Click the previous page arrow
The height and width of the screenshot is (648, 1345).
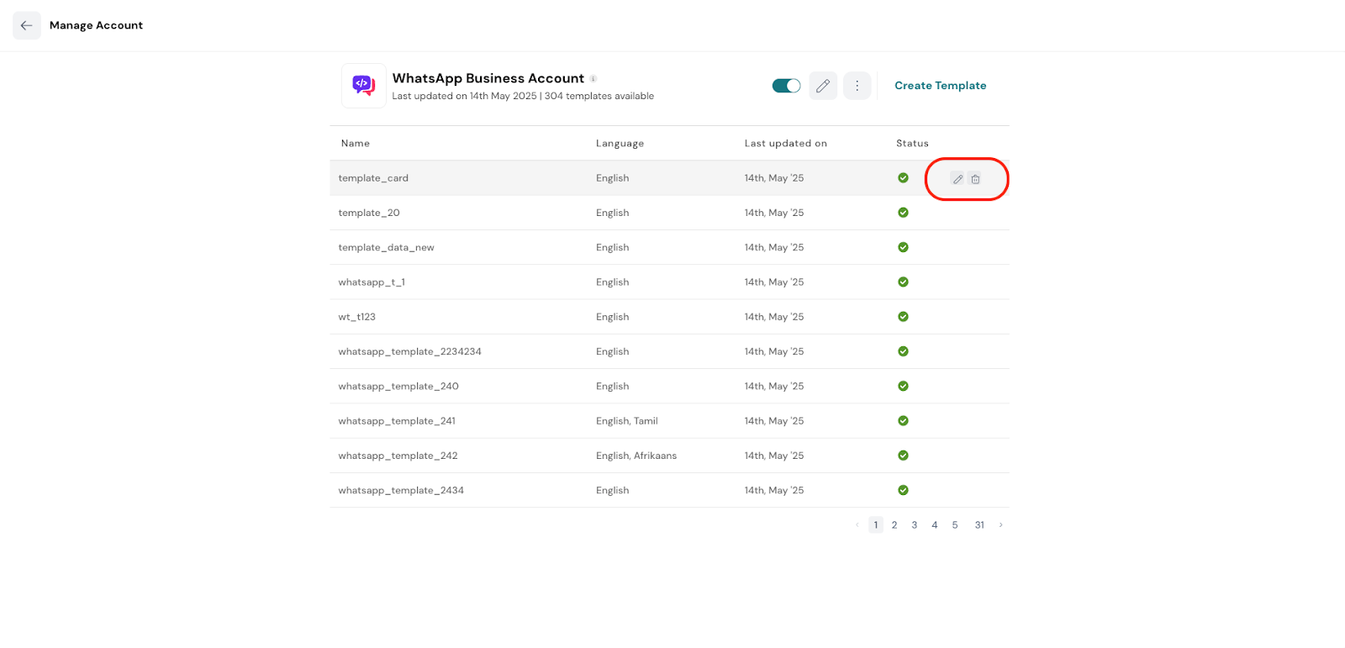tap(857, 525)
